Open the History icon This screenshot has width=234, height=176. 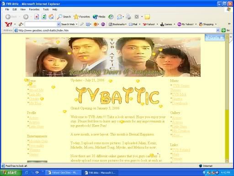[111, 17]
